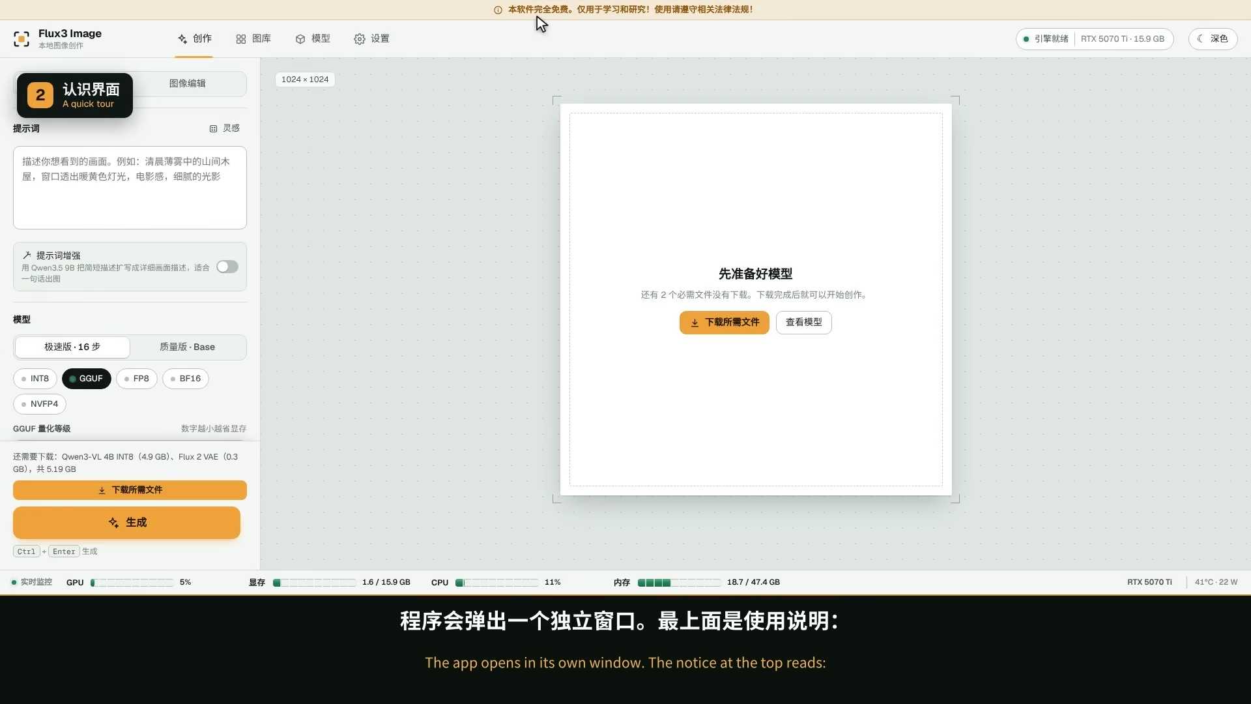Click the 查看模型 button

click(x=803, y=323)
